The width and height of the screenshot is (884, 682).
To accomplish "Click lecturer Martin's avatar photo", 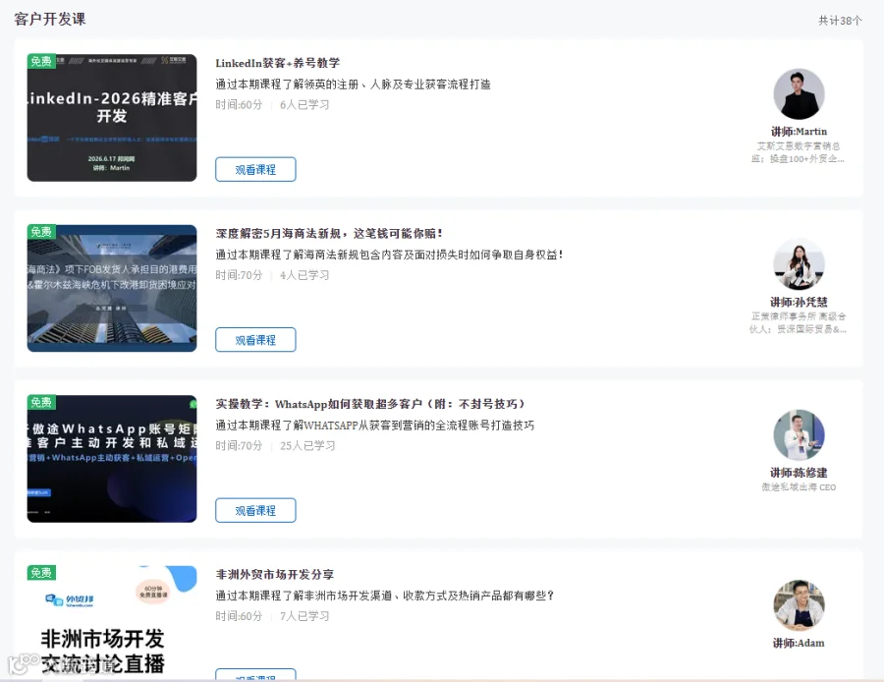I will point(799,94).
